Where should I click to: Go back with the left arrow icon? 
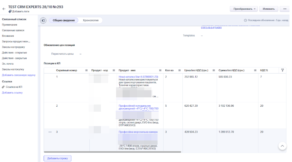pyautogui.click(x=4, y=9)
